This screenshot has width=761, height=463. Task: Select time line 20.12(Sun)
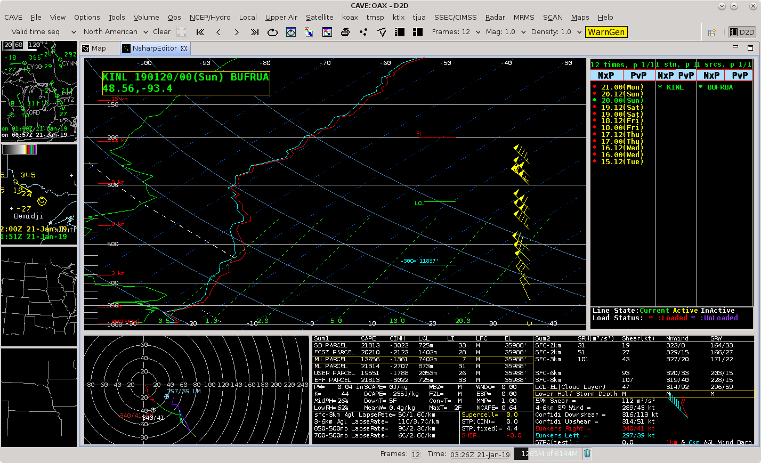pos(618,94)
